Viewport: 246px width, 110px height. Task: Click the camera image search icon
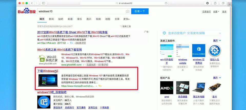[128, 11]
